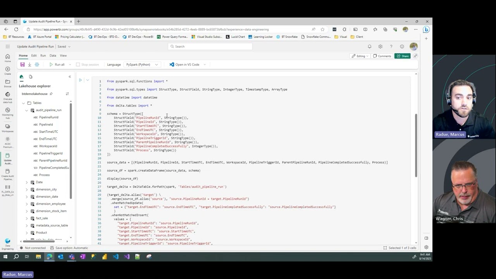Open the app launcher waffle icon
The height and width of the screenshot is (279, 496).
[x=7, y=46]
